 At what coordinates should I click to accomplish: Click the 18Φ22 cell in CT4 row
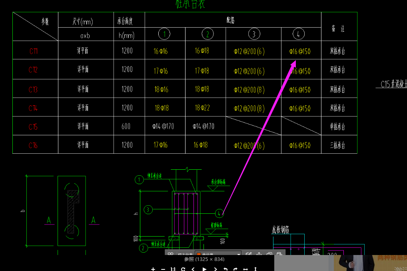(x=202, y=108)
